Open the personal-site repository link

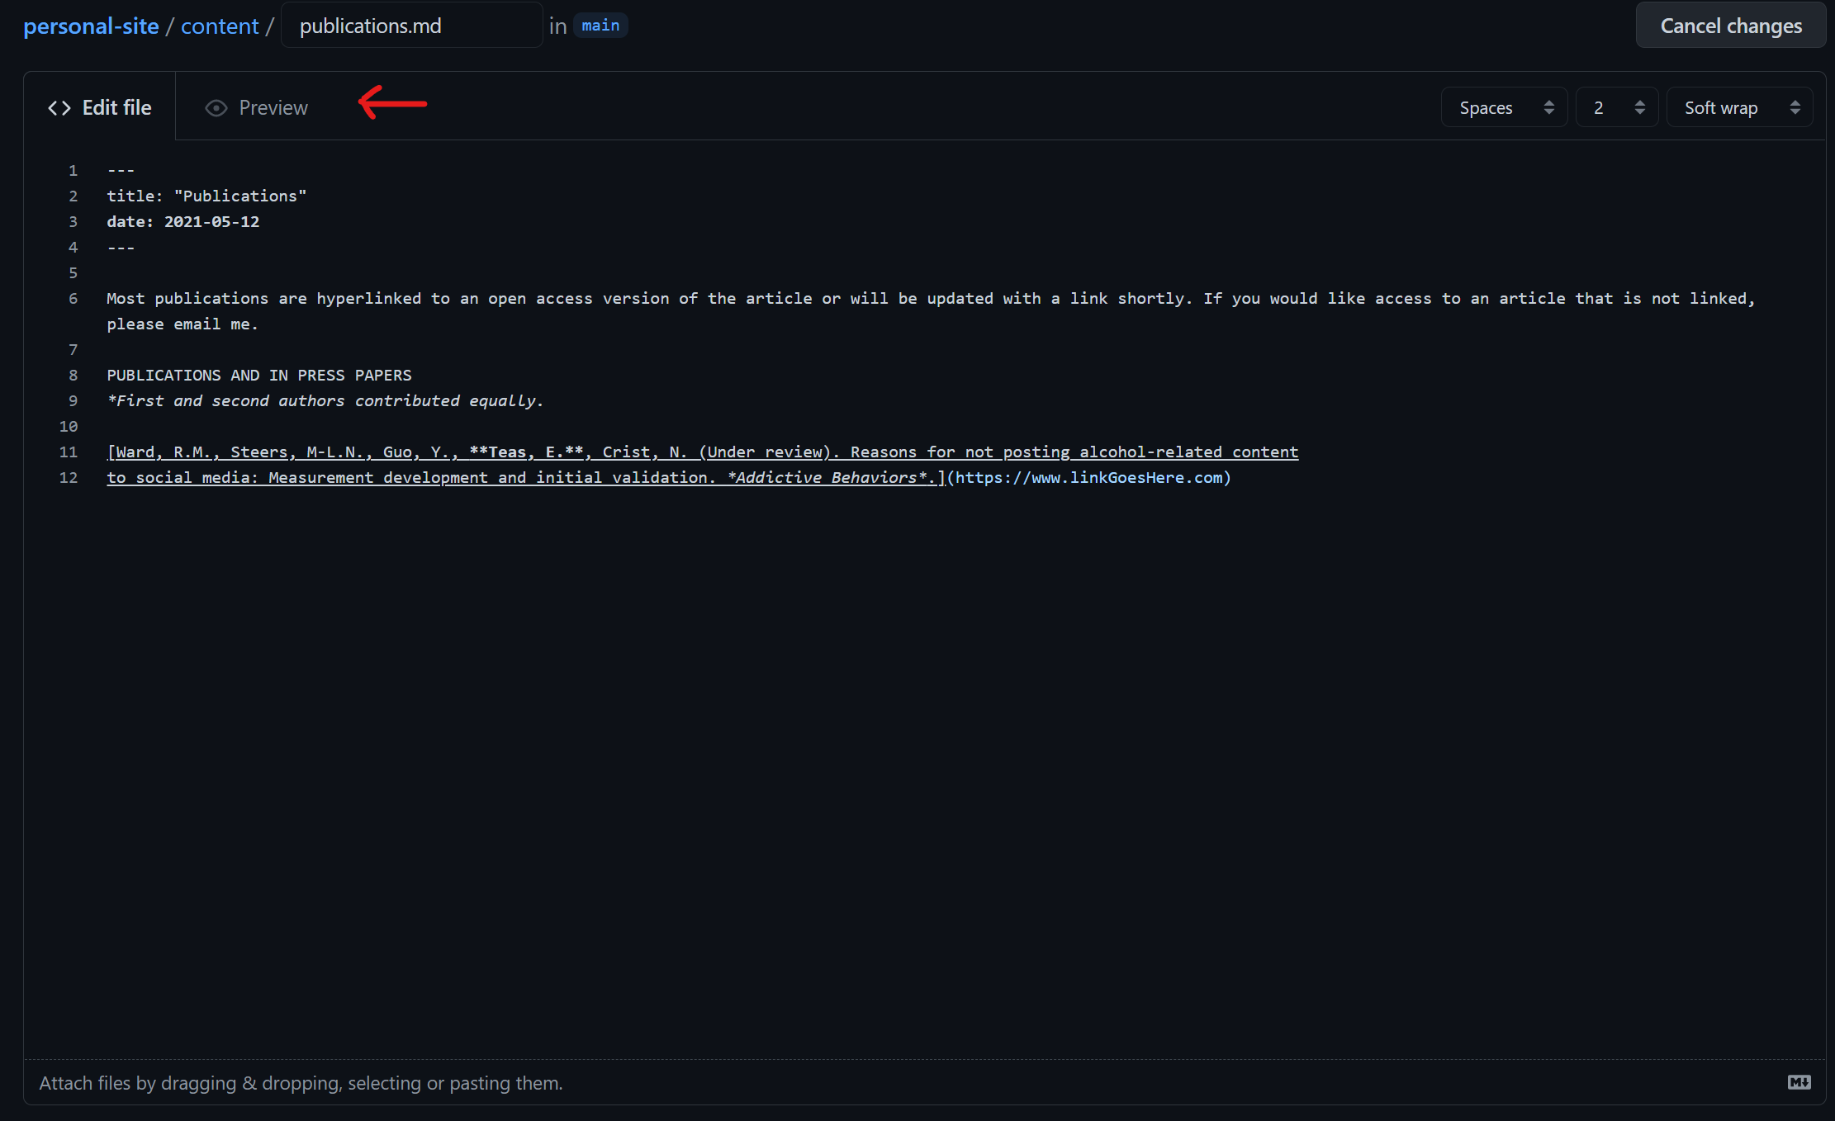pyautogui.click(x=91, y=26)
